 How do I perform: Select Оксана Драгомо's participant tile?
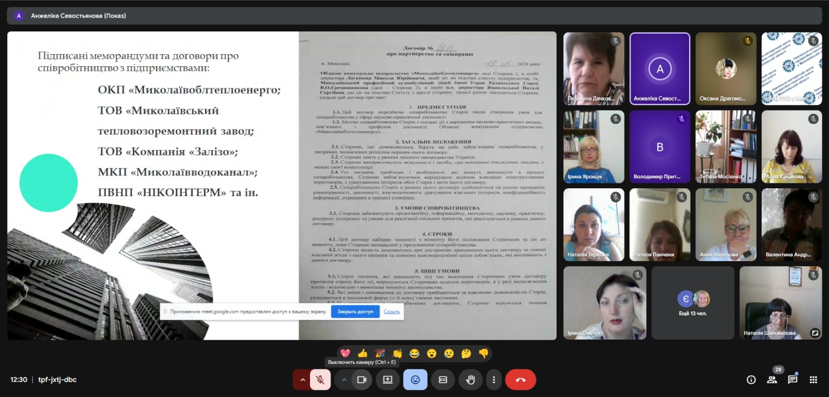pos(726,68)
